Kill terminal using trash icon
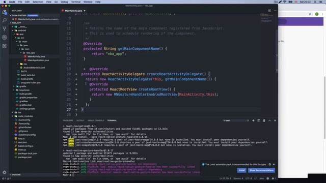The image size is (326, 183). click(x=264, y=120)
